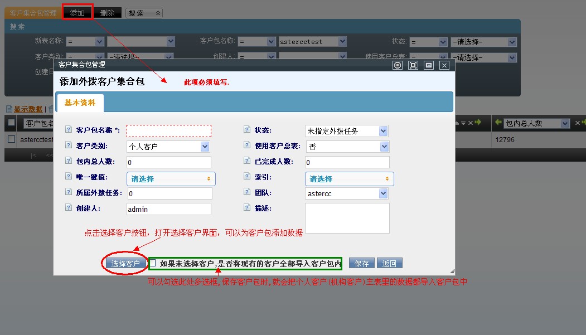Click the 添加 toolbar item
The height and width of the screenshot is (335, 586).
click(x=78, y=13)
